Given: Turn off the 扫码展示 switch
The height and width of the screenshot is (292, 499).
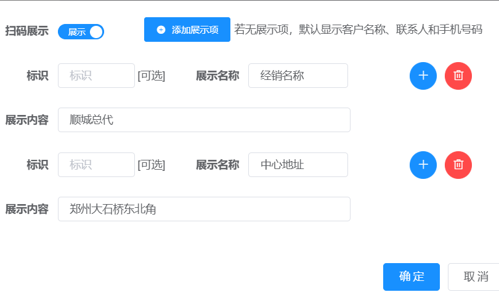Looking at the screenshot, I should coord(81,32).
